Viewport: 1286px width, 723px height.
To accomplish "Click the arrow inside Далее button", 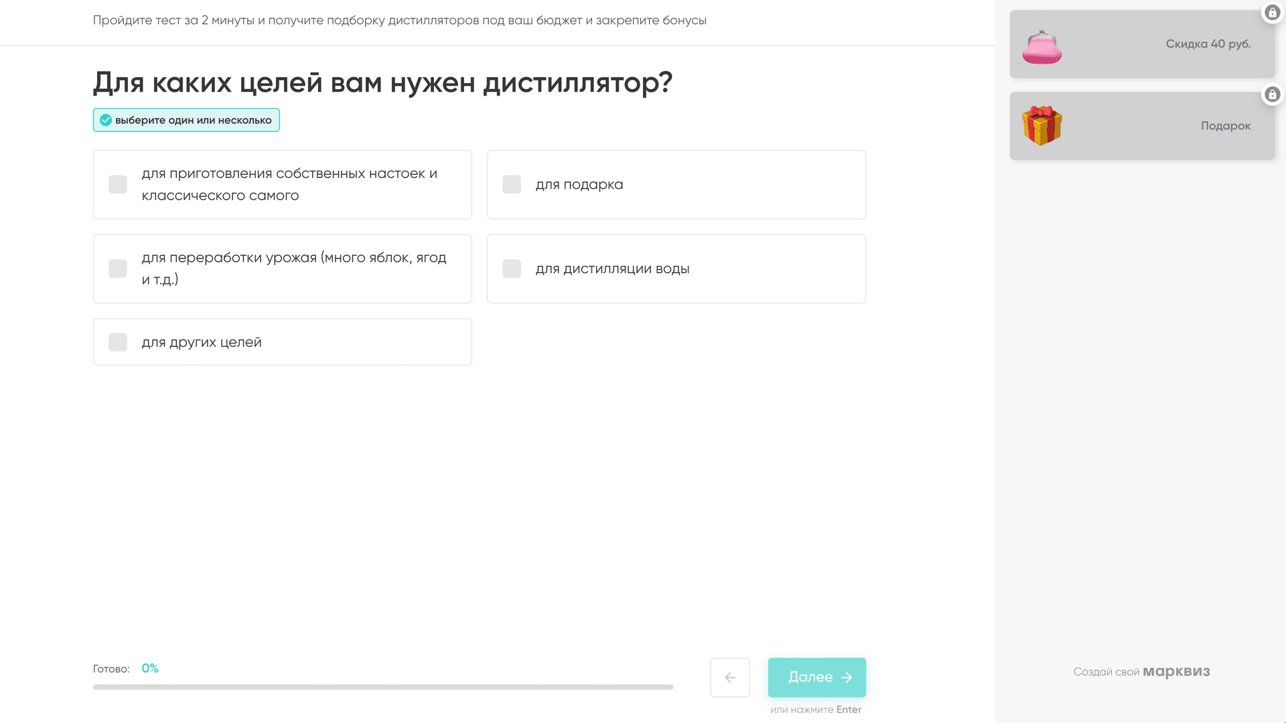I will click(847, 677).
